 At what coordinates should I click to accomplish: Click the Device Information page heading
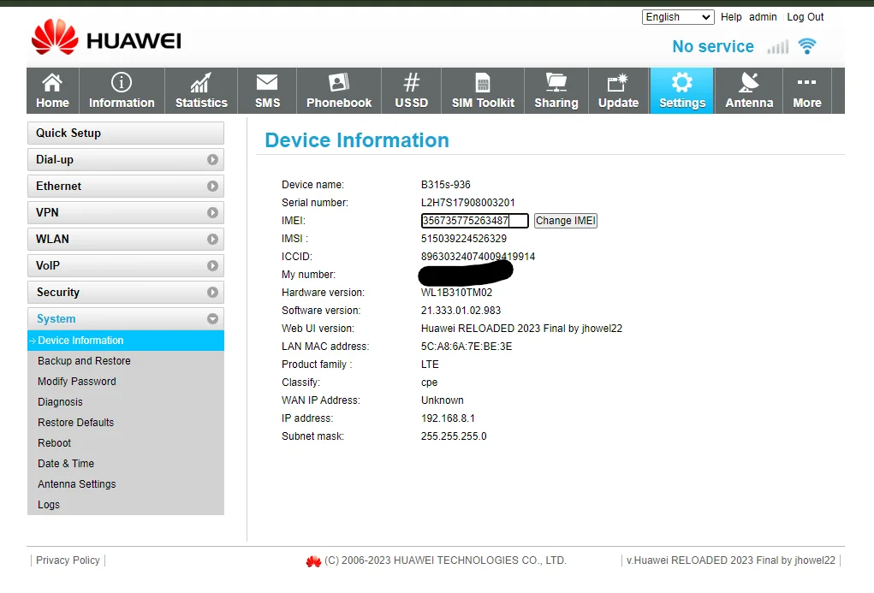pos(357,140)
